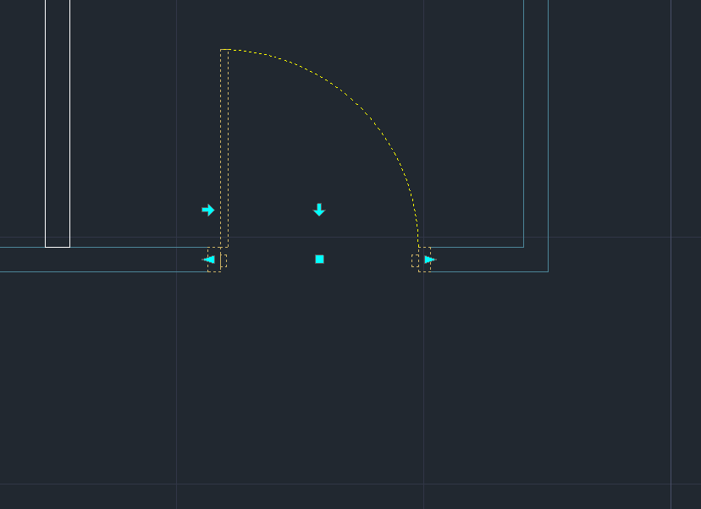Viewport: 701px width, 509px height.
Task: Click the top end of the door leaf
Action: [x=224, y=50]
